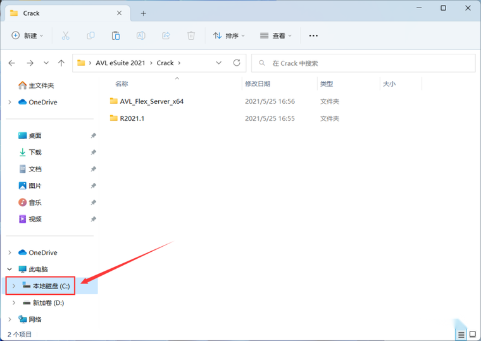Click the Share icon in toolbar
This screenshot has width=481, height=341.
click(x=166, y=35)
